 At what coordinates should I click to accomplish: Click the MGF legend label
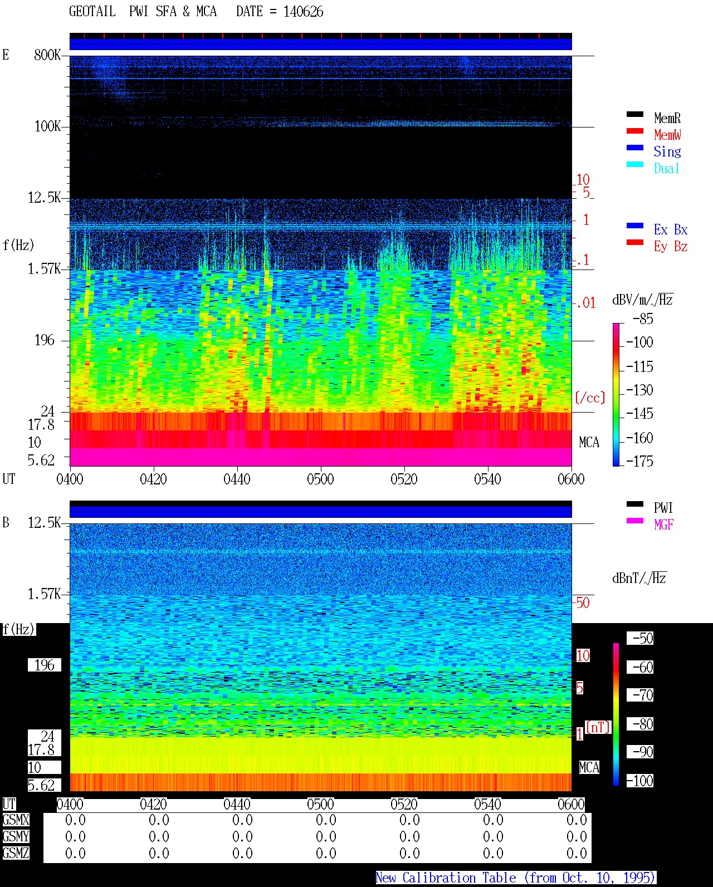(x=663, y=525)
